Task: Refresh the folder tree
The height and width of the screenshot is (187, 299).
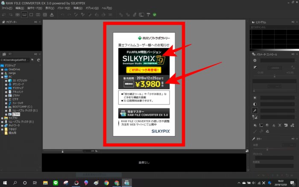Action: pos(38,60)
